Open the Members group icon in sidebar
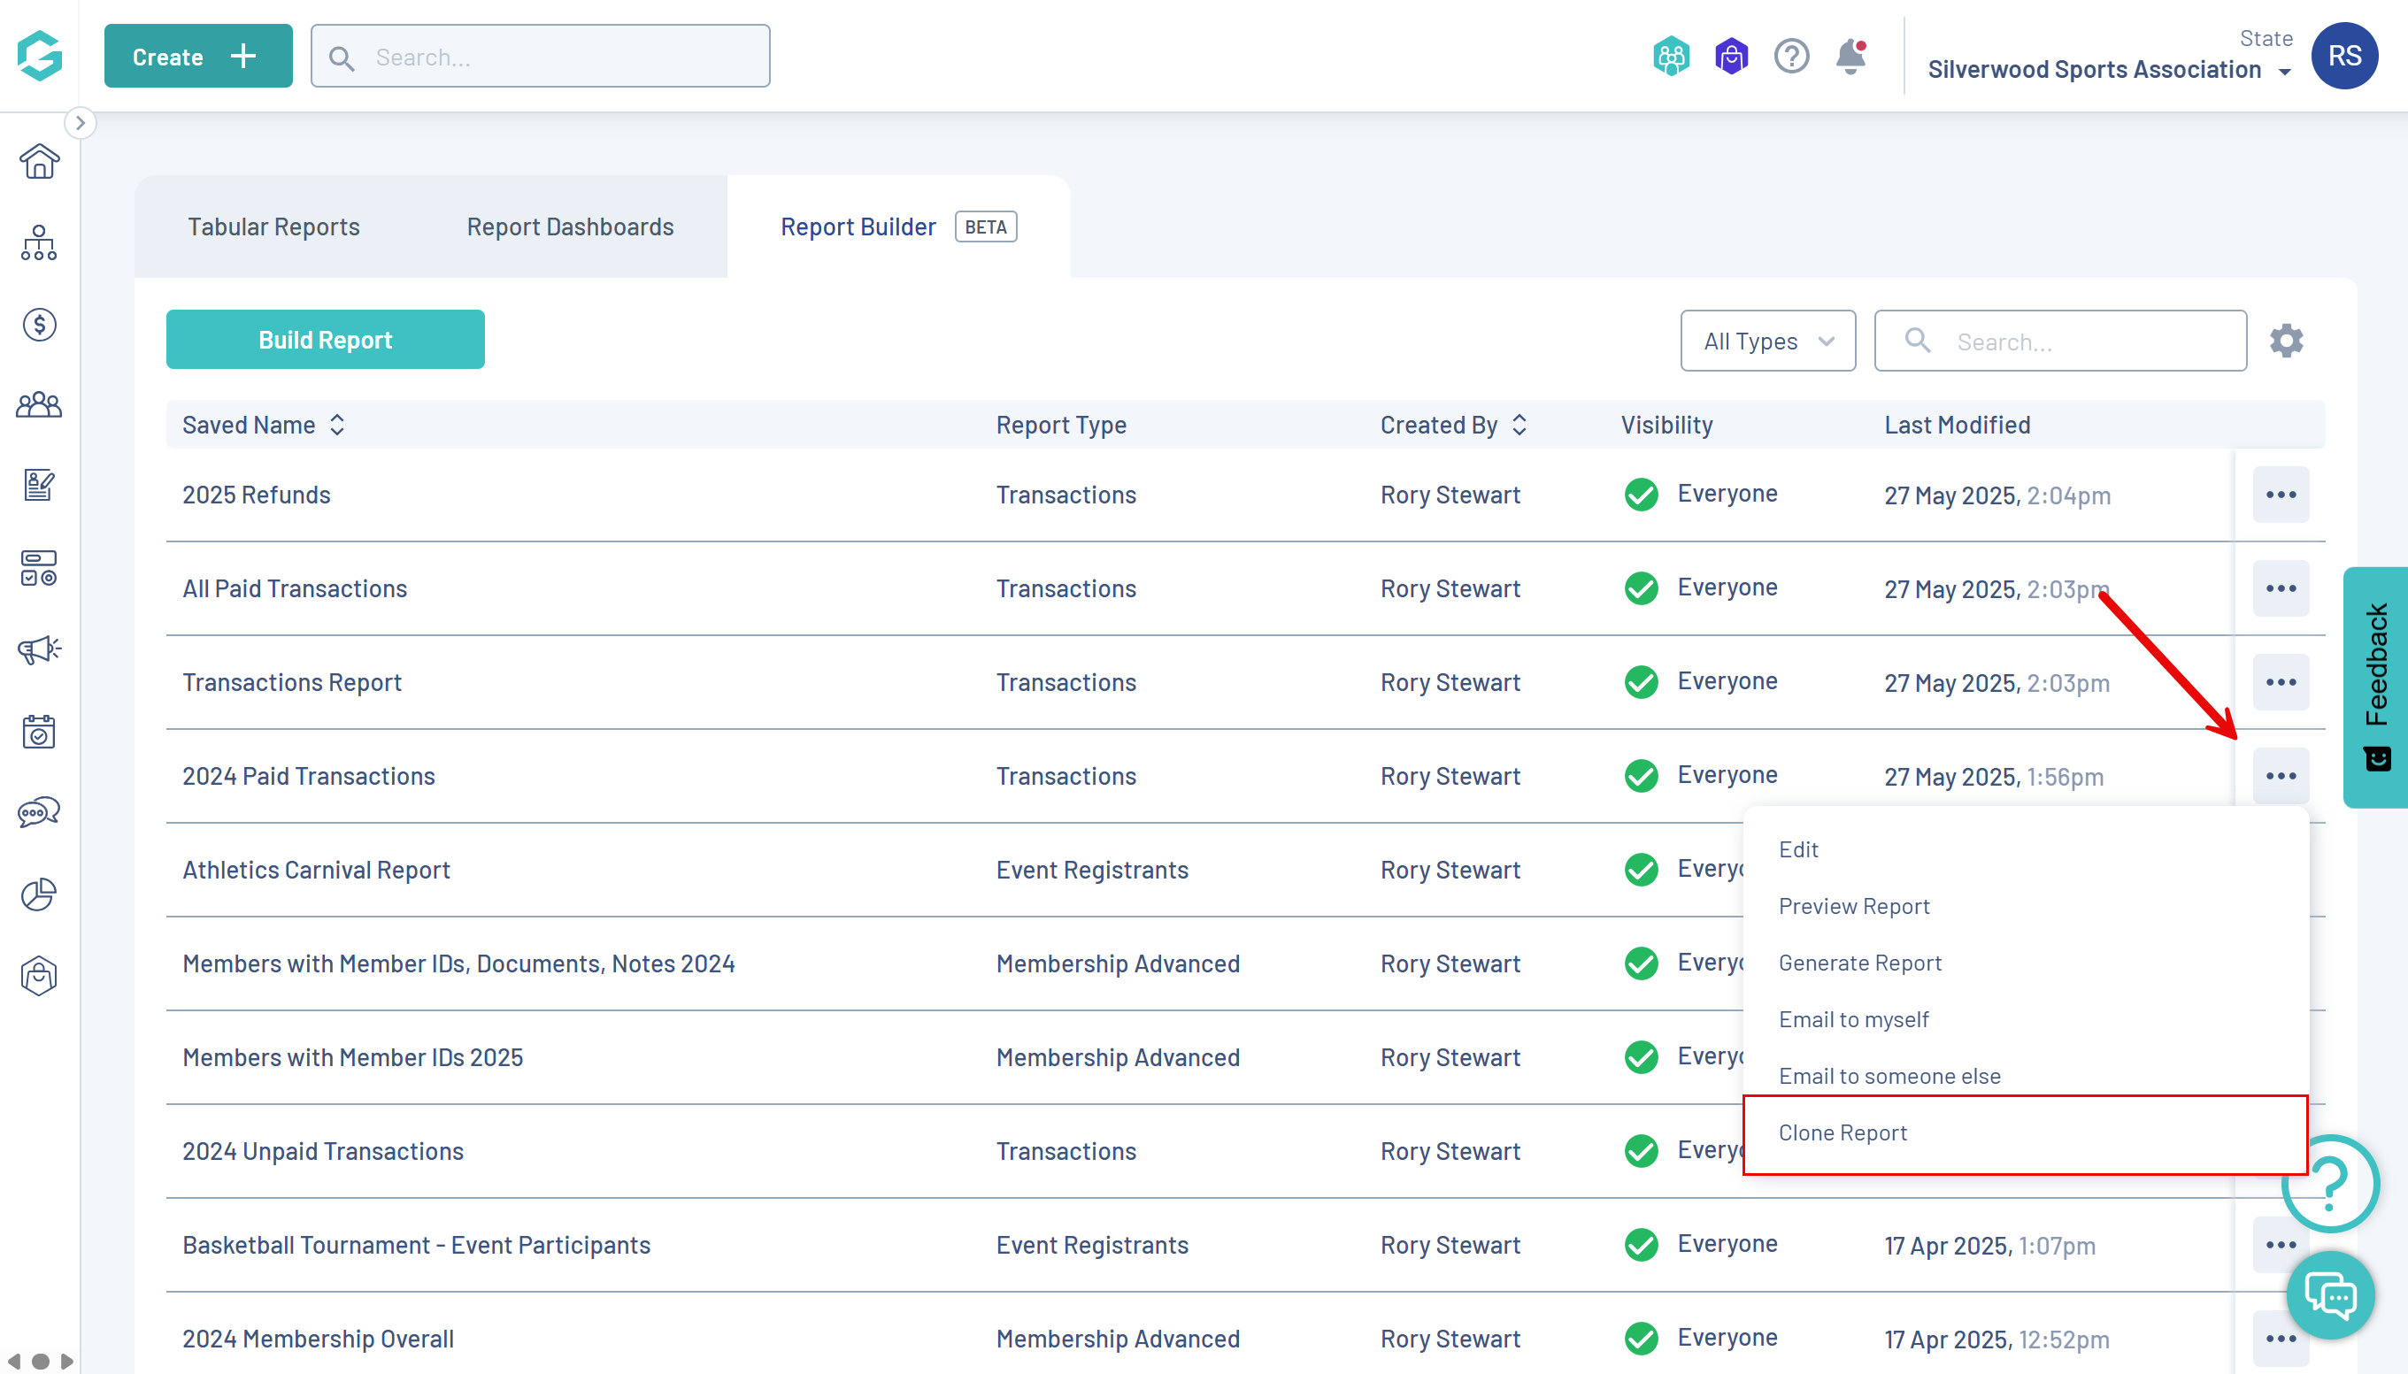Image resolution: width=2408 pixels, height=1374 pixels. (39, 406)
